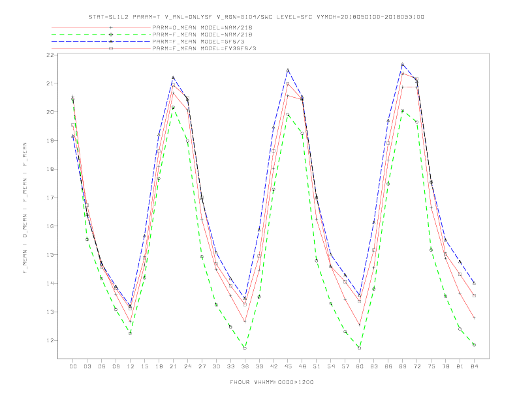
Task: Click x-axis forecast hour label 78
Action: pyautogui.click(x=445, y=366)
